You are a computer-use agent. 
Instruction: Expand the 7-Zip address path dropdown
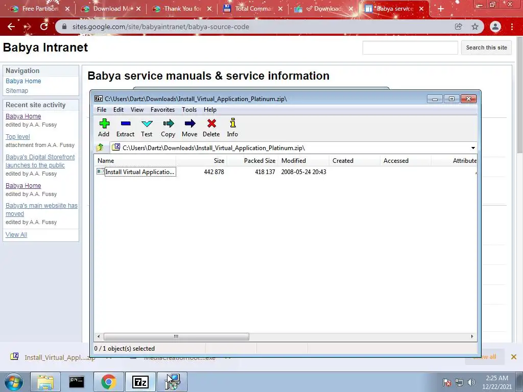click(472, 148)
